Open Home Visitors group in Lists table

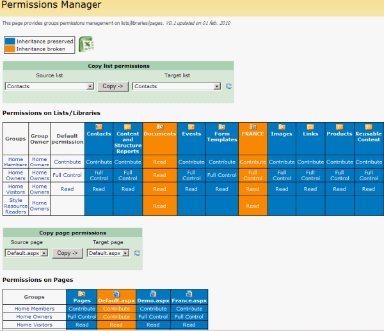pyautogui.click(x=15, y=189)
